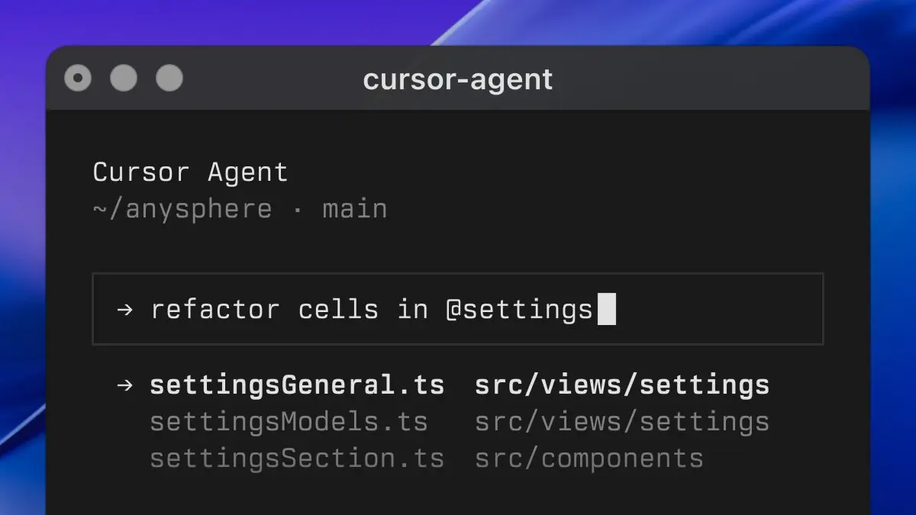This screenshot has height=515, width=916.
Task: Click the main branch label
Action: [x=354, y=209]
